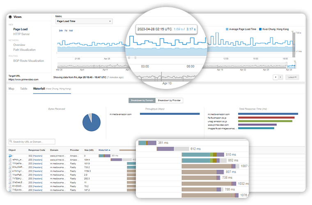Select the 14d time range
312x205 pixels.
(x=71, y=30)
